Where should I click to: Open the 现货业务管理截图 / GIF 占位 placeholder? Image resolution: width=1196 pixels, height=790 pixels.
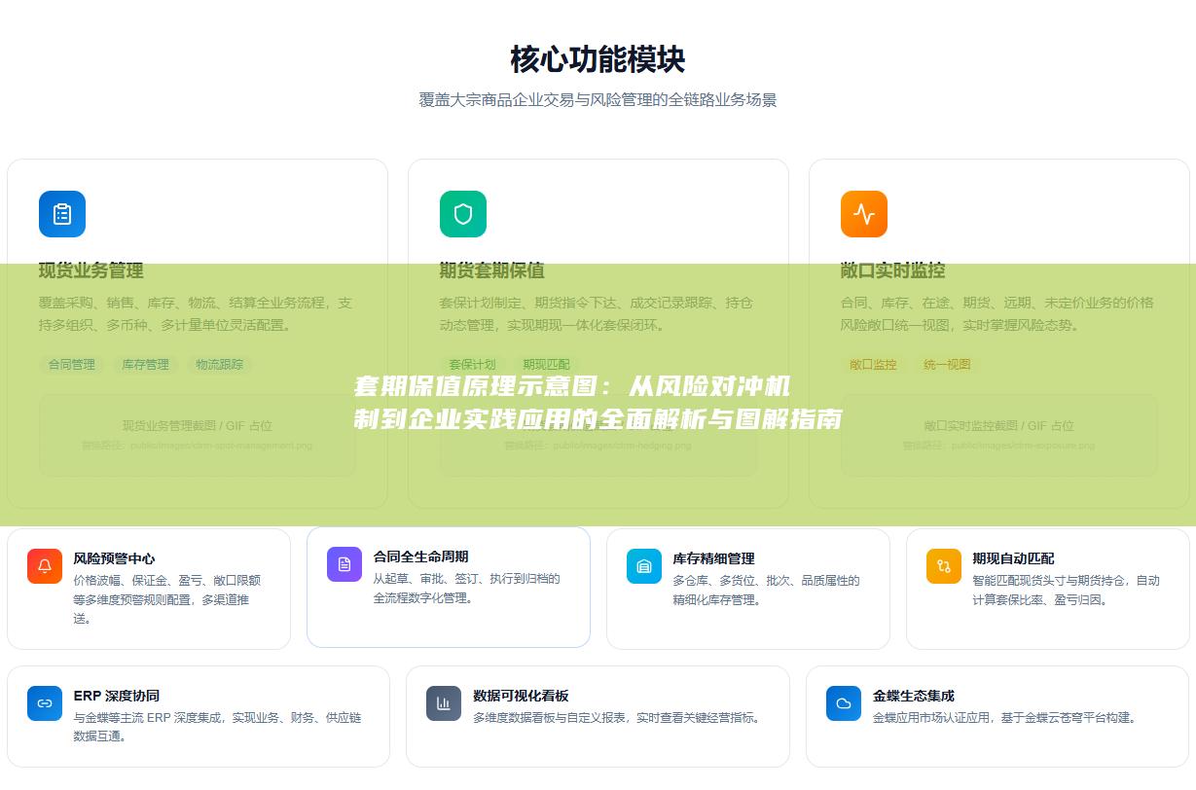tap(198, 435)
